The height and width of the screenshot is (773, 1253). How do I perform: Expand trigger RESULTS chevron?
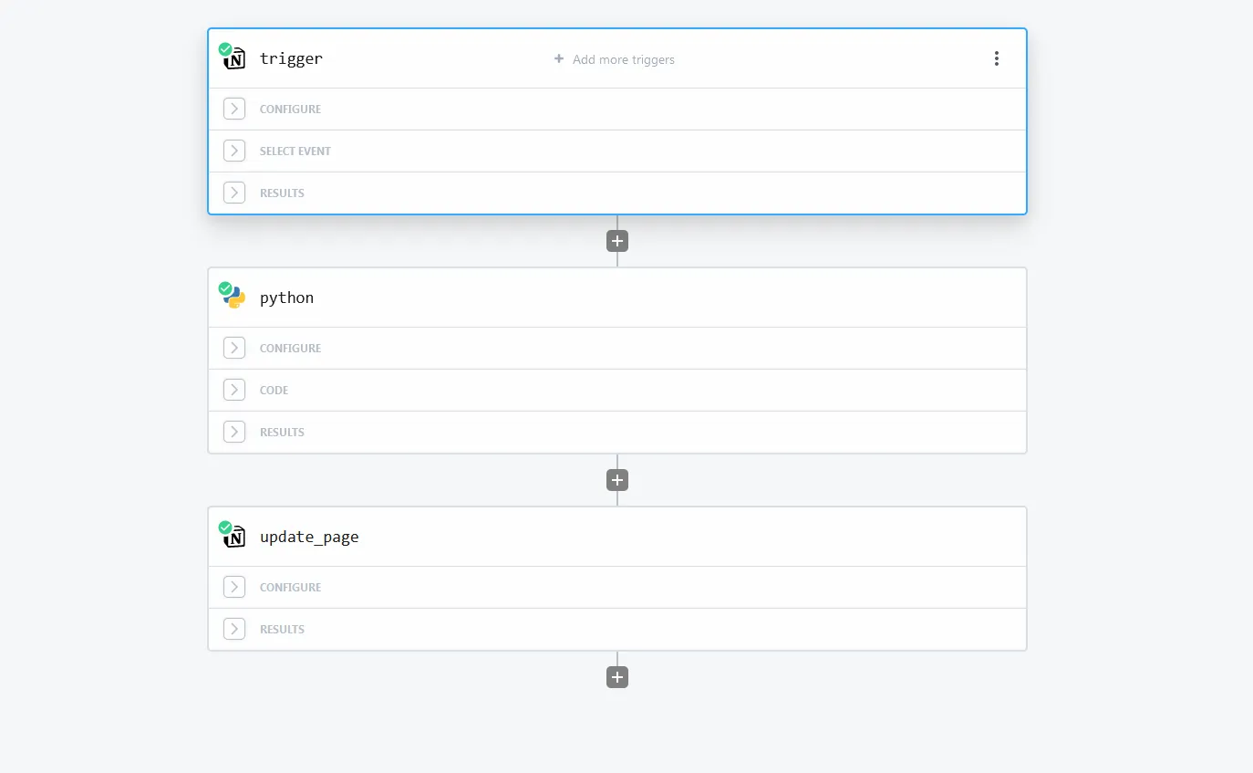pyautogui.click(x=234, y=193)
